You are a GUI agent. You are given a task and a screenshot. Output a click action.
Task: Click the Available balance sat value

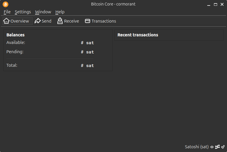(87, 43)
